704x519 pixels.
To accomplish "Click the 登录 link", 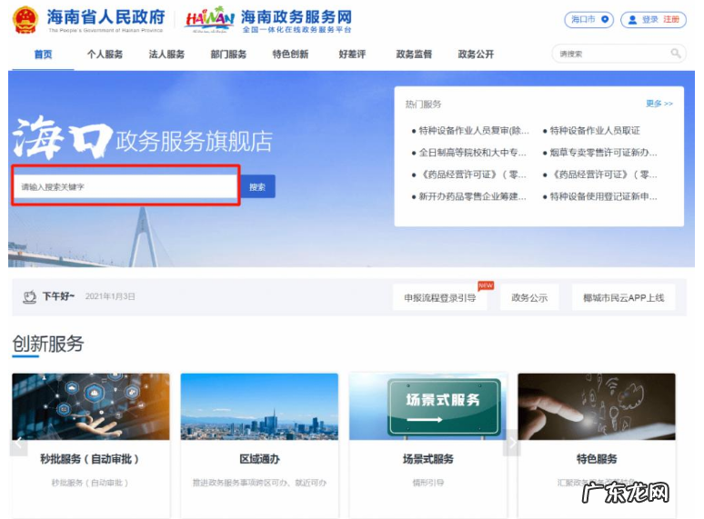I will click(649, 20).
